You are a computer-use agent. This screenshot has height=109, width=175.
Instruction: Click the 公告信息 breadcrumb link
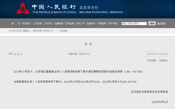click(63, 31)
